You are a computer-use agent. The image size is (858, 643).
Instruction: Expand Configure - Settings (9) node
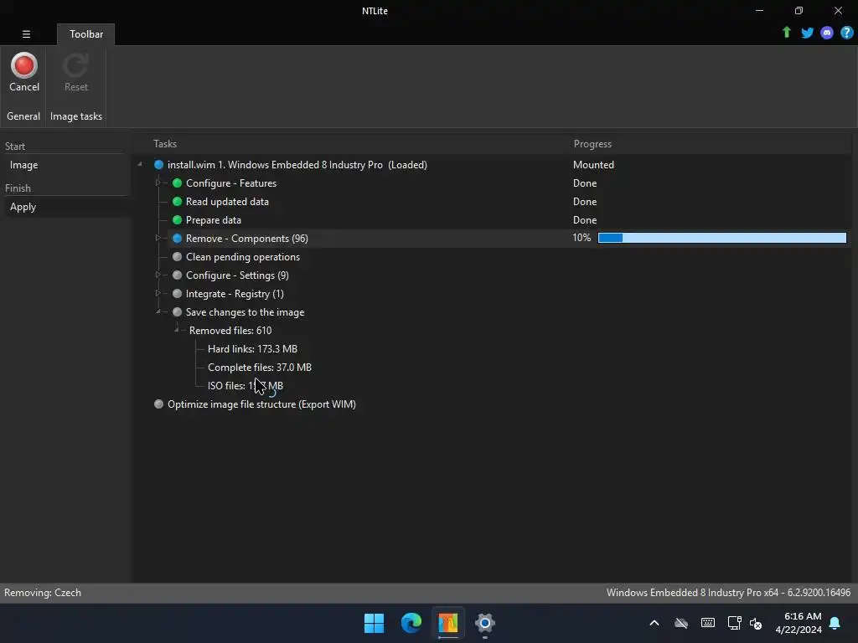point(158,275)
